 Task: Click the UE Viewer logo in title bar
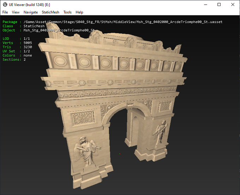tap(6, 4)
